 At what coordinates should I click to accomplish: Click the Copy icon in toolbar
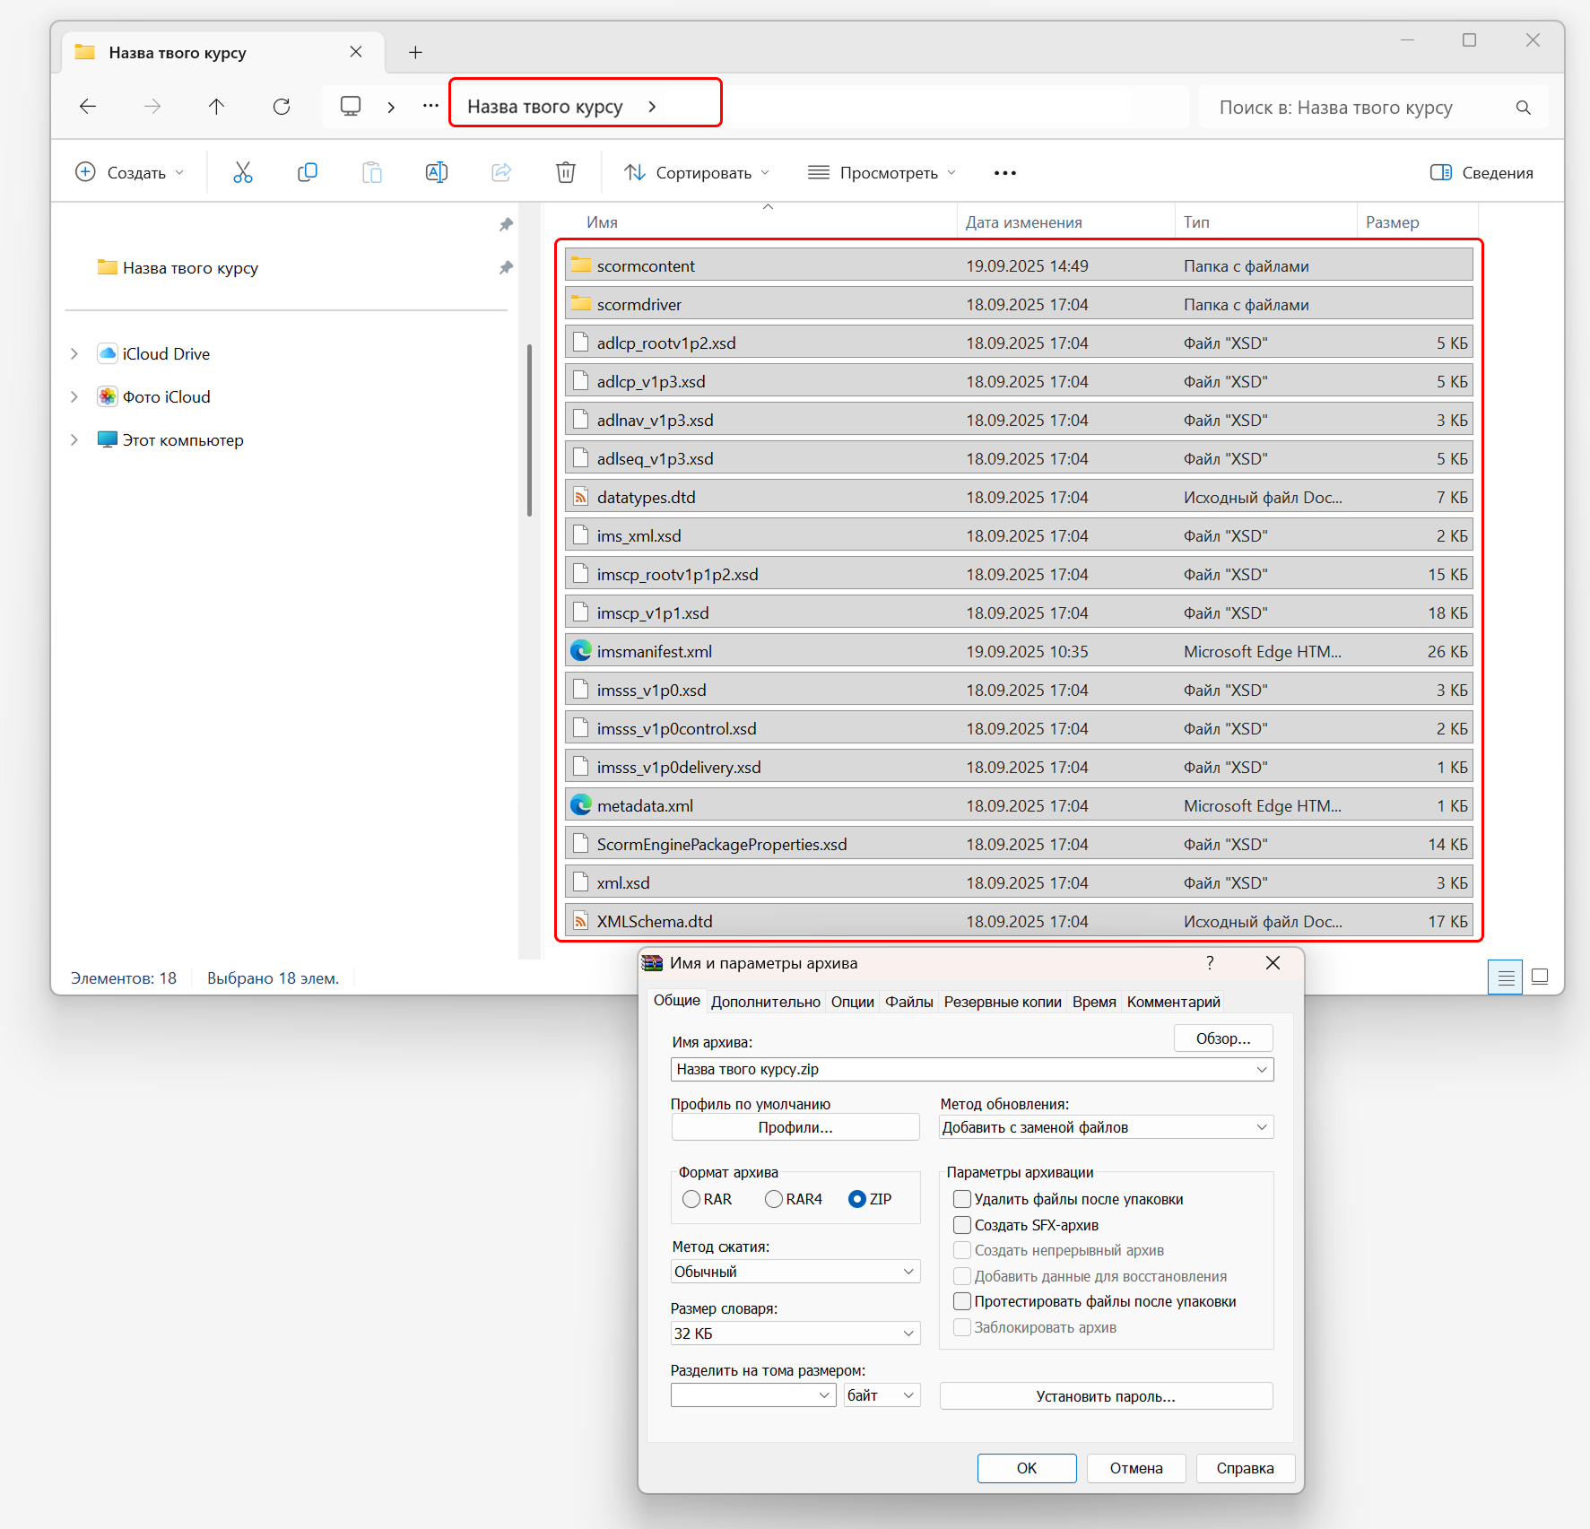pyautogui.click(x=307, y=172)
